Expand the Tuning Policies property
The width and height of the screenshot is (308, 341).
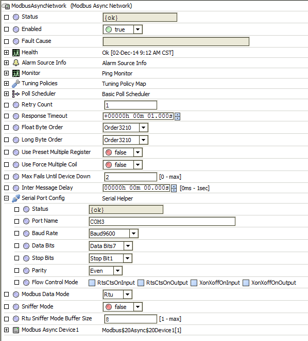click(x=7, y=83)
